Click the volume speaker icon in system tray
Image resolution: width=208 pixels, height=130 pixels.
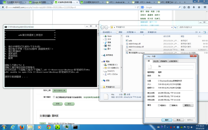pos(192,127)
